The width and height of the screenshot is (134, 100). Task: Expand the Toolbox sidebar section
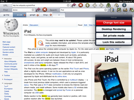point(3,75)
